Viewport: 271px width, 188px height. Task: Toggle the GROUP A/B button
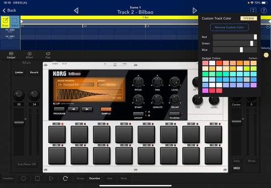(138, 114)
